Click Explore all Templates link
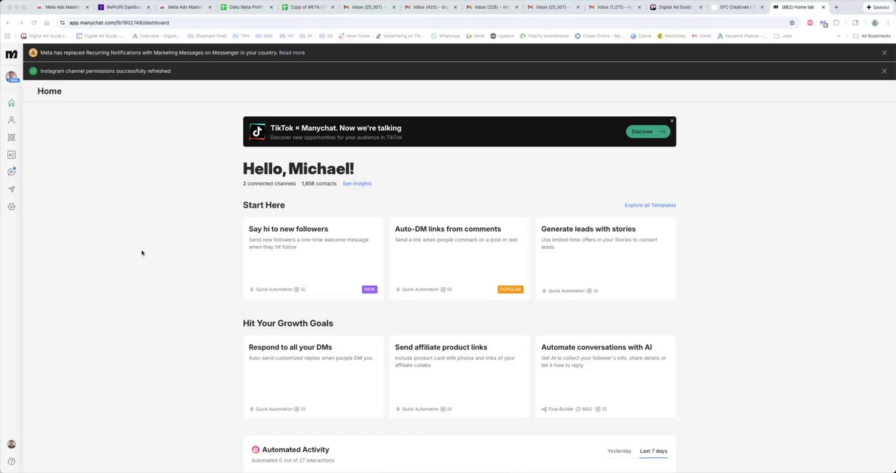This screenshot has height=473, width=896. (x=650, y=205)
